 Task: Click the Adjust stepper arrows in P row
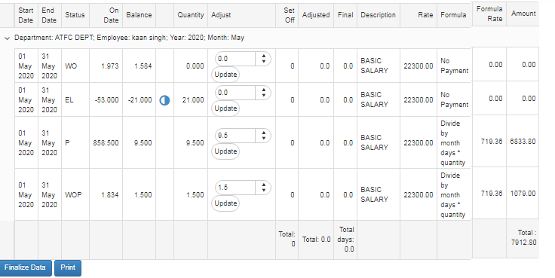click(263, 136)
